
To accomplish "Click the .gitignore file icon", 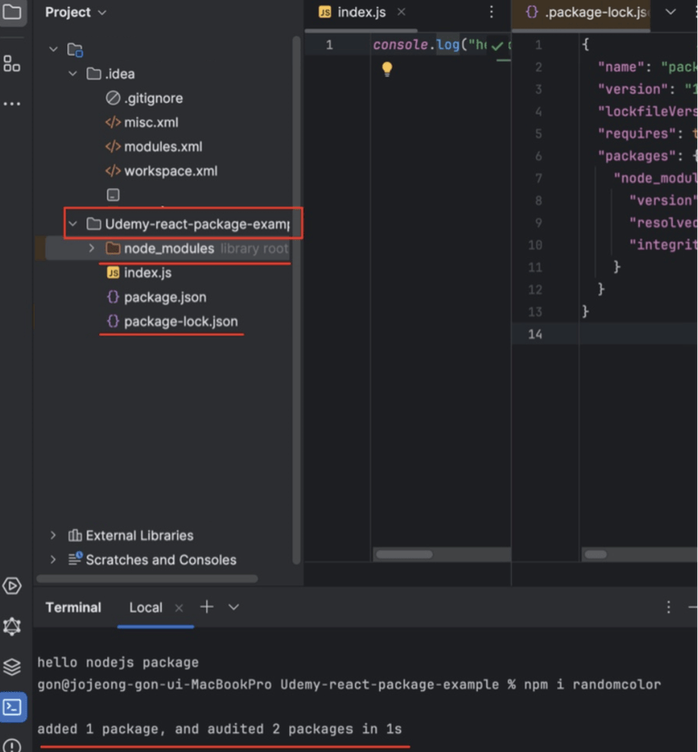I will coord(113,98).
